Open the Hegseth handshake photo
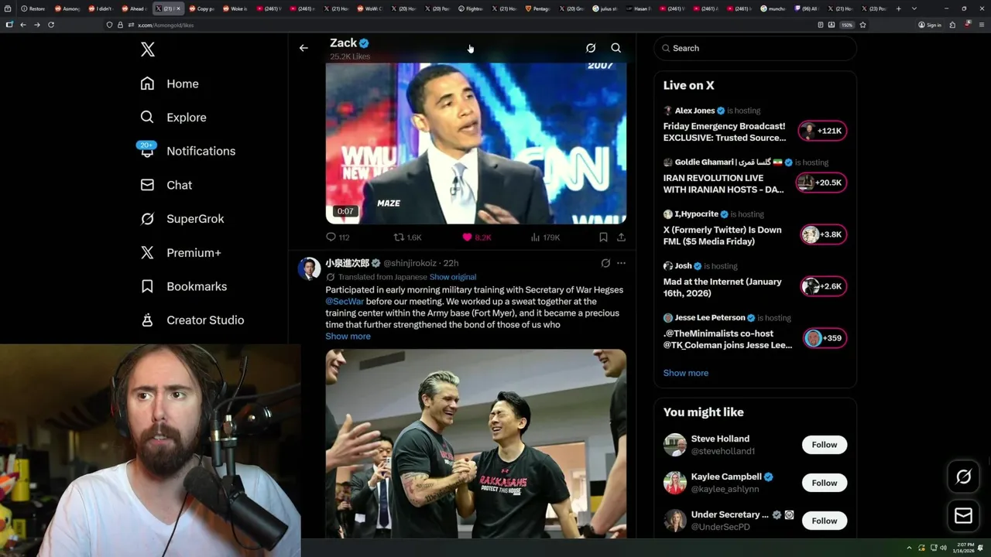Screen dimensions: 991x557 point(476,443)
